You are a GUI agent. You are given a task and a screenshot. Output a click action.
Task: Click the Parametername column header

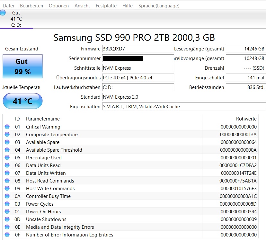[x=113, y=119]
